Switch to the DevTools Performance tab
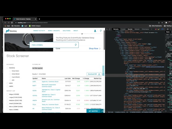The image size is (172, 129). 145,29
